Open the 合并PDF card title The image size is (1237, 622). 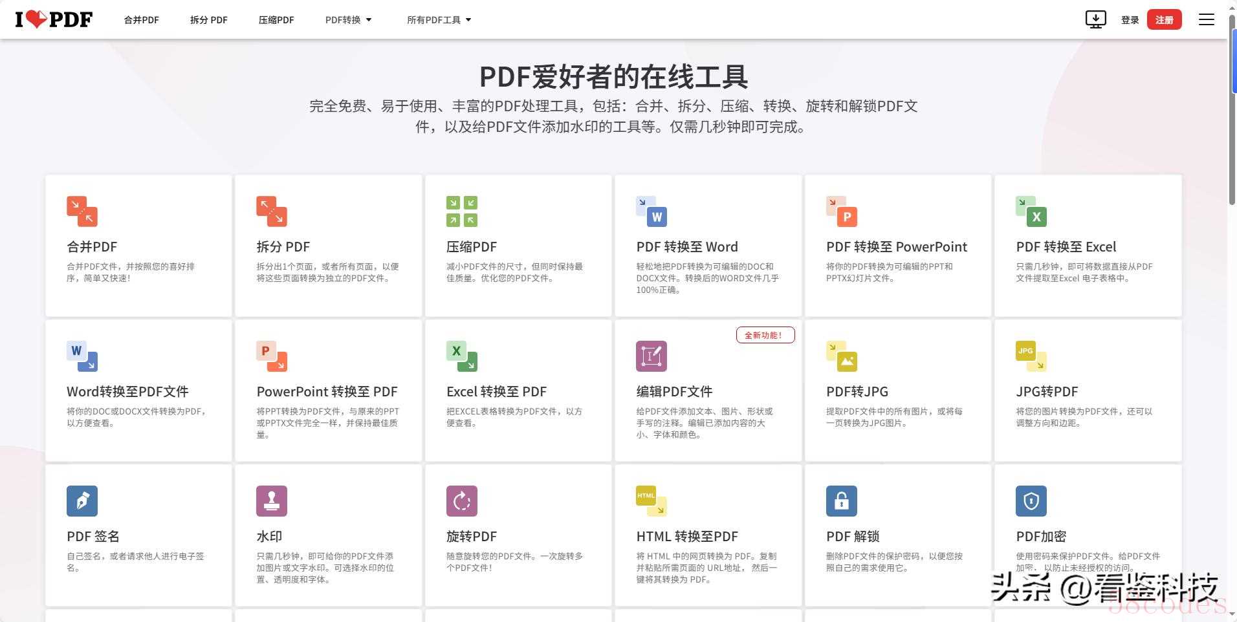pos(92,247)
